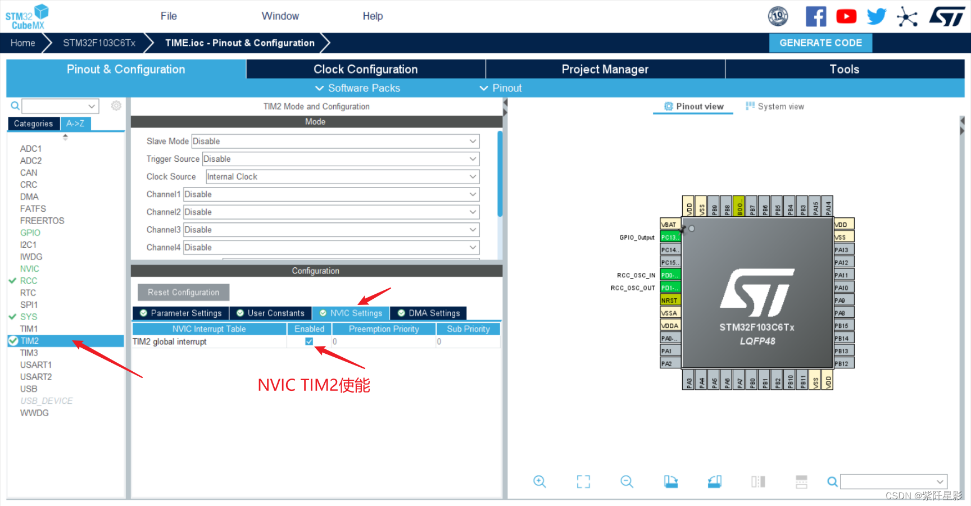Image resolution: width=971 pixels, height=506 pixels.
Task: Open the ST logo website link
Action: pos(947,16)
